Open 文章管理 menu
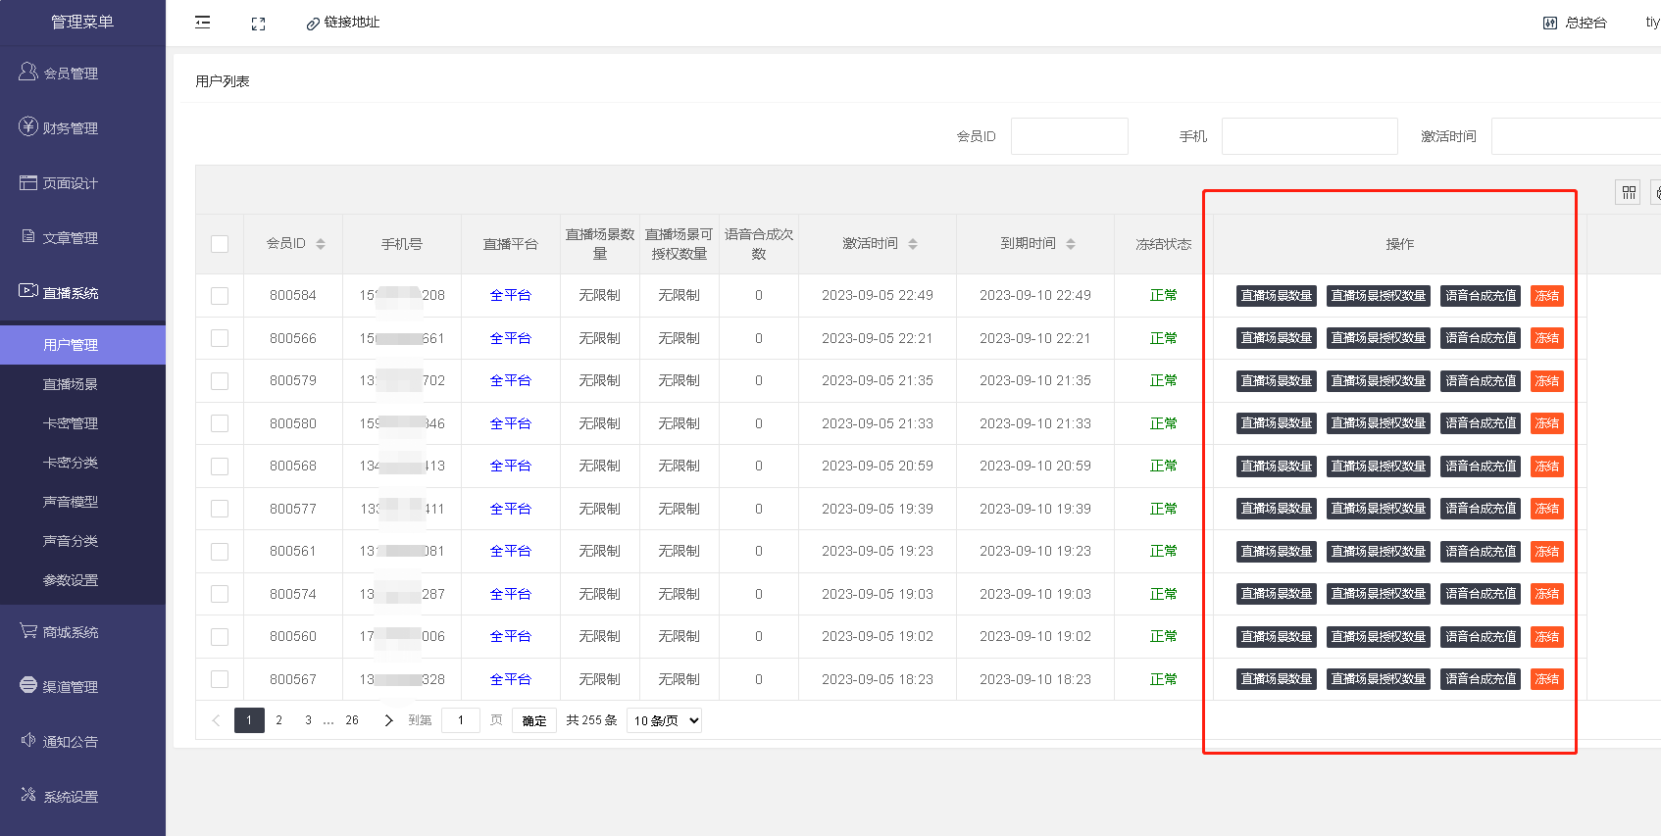Screen dimensions: 1661x836 [x=82, y=237]
